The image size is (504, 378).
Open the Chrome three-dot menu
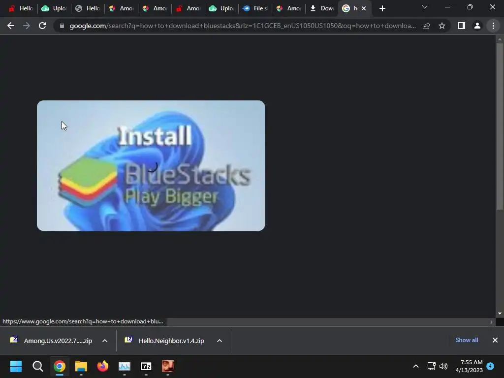pos(493,26)
